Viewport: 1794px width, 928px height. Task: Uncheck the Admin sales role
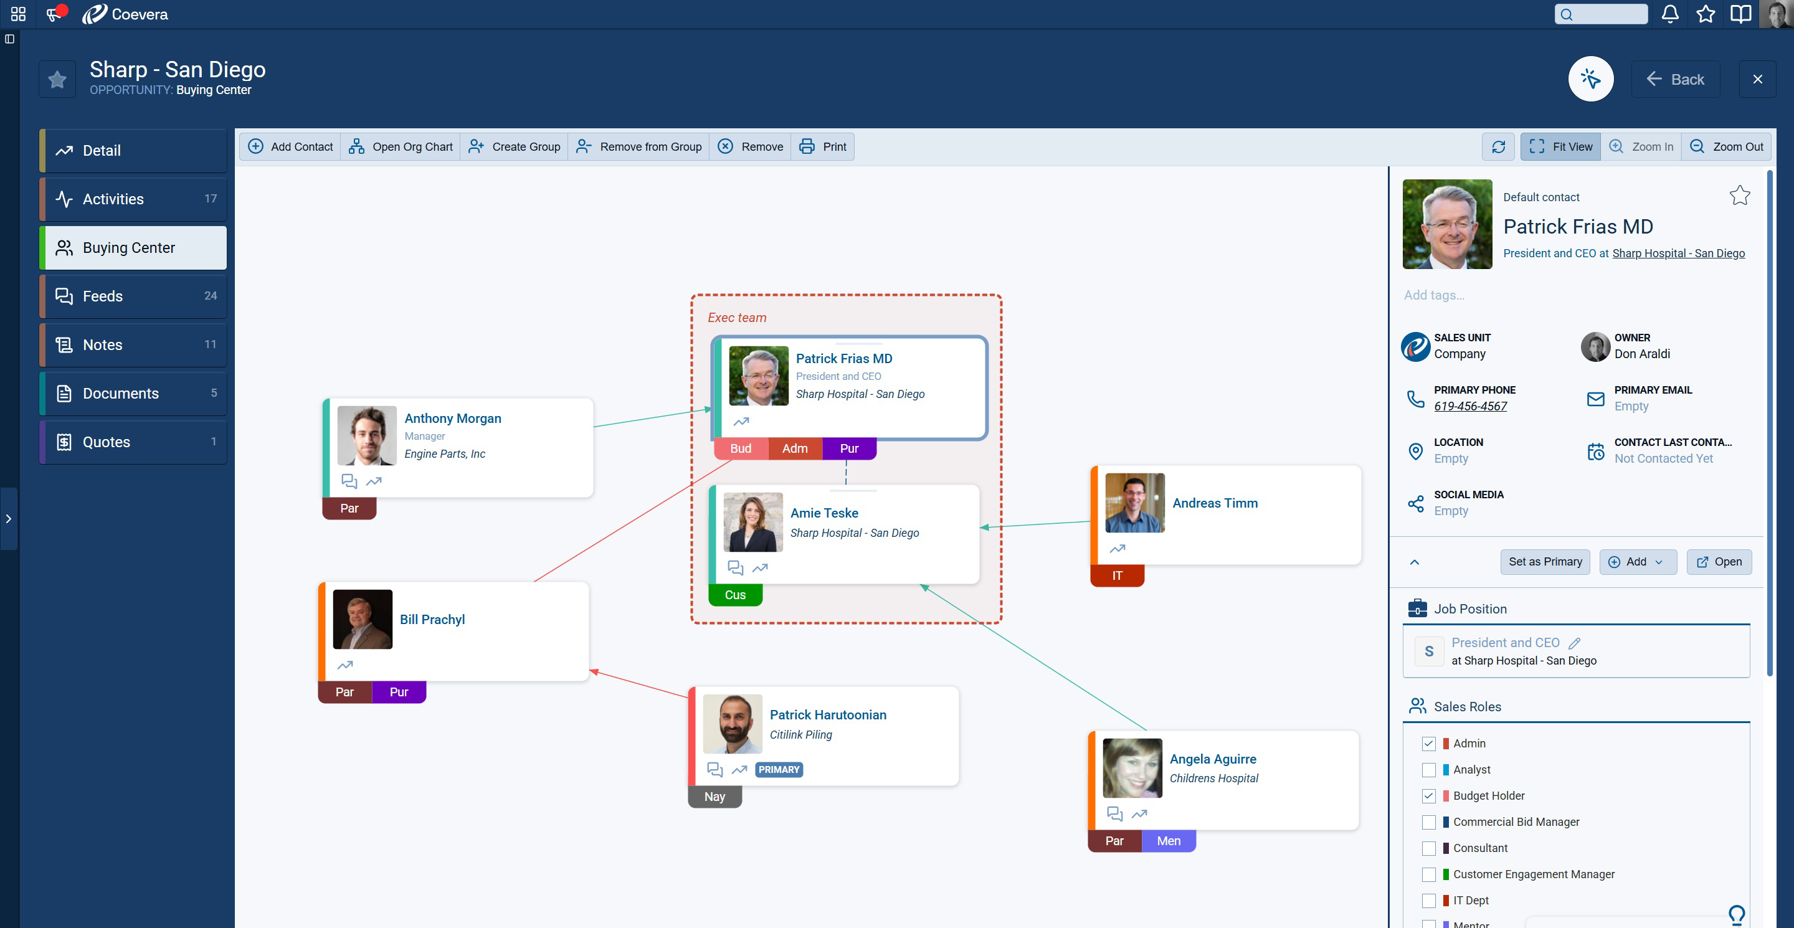1428,744
